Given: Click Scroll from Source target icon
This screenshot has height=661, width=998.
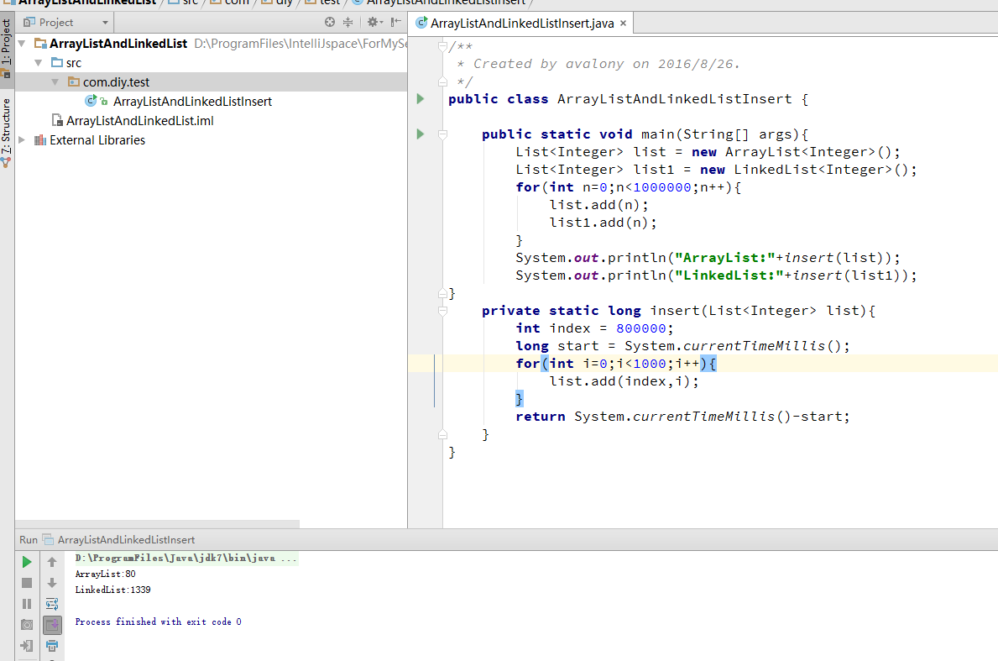Looking at the screenshot, I should 330,23.
